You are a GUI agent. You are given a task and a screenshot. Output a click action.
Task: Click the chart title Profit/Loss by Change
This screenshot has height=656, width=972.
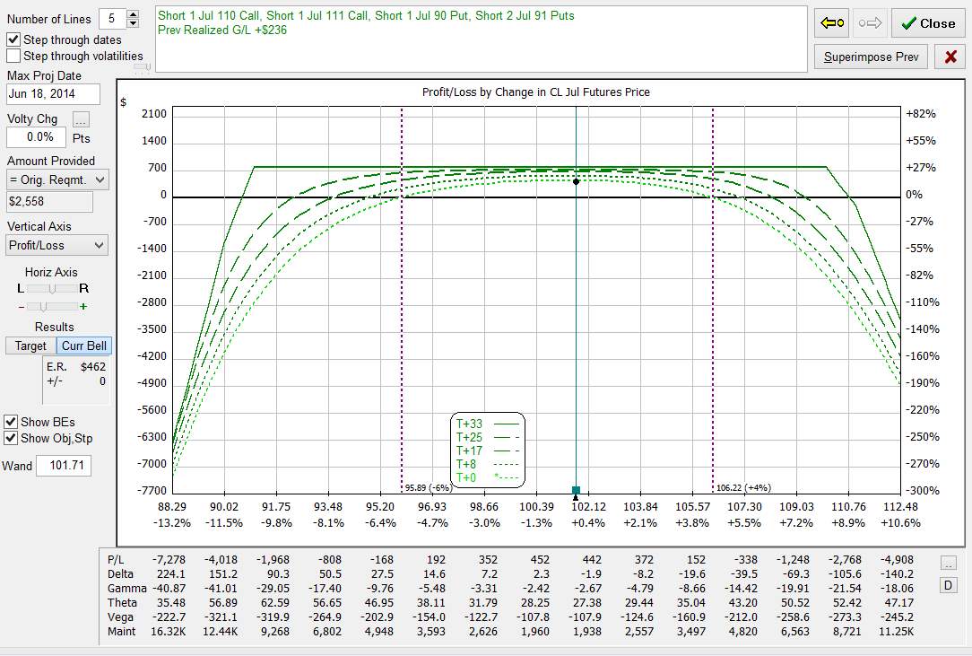[535, 92]
